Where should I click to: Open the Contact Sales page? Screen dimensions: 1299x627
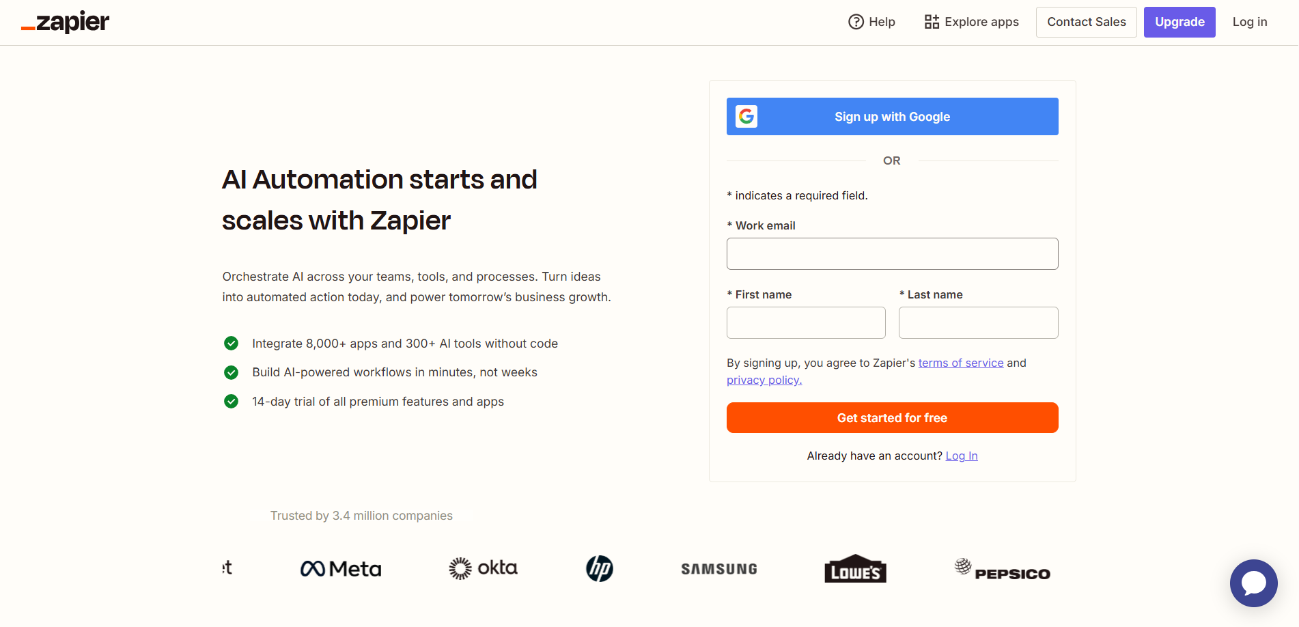(1086, 22)
